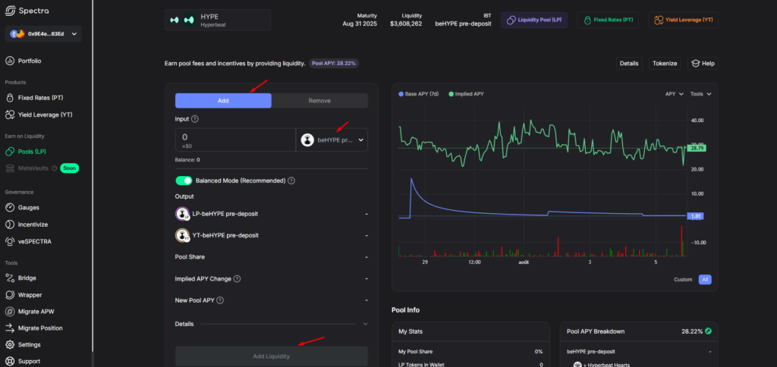Click the Settings gear icon
777x367 pixels.
point(9,345)
